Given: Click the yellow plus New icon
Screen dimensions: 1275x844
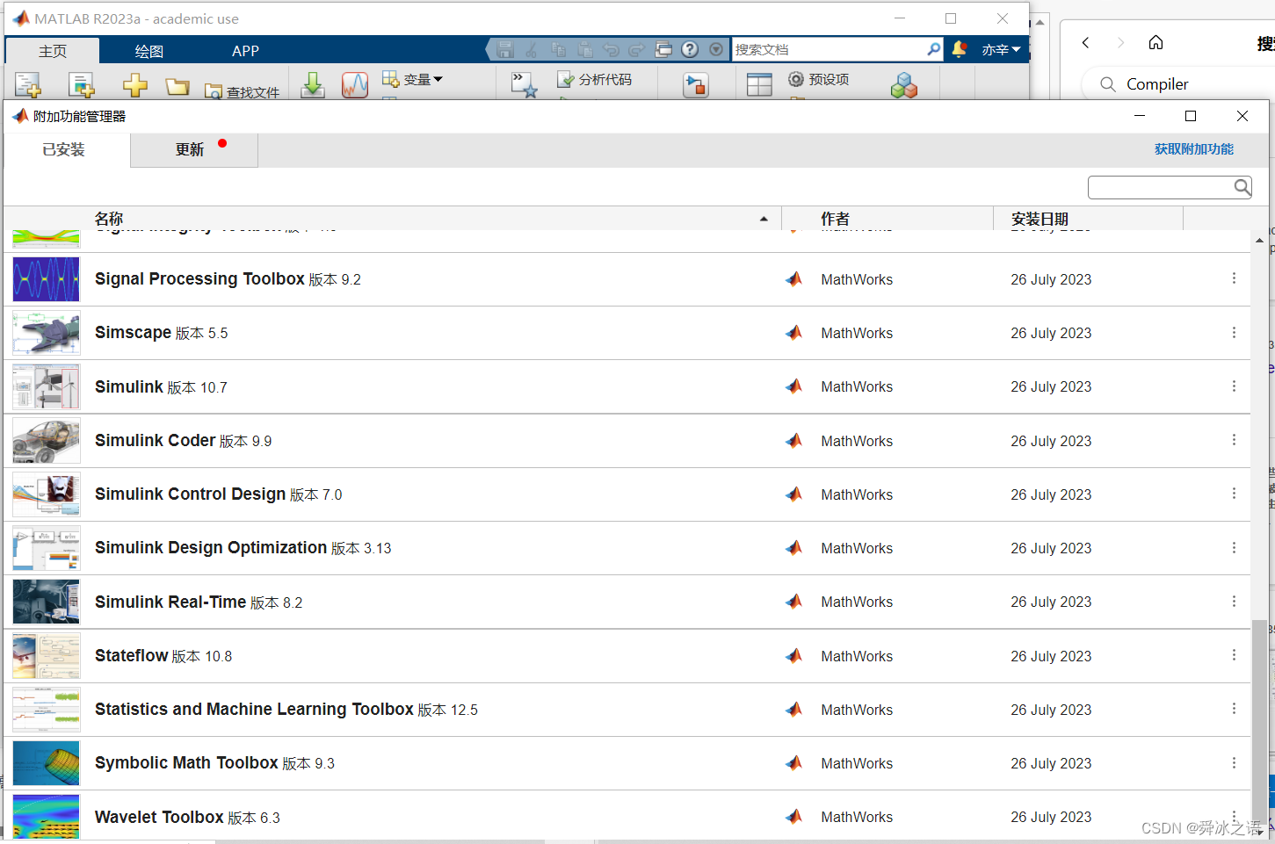Looking at the screenshot, I should 134,85.
